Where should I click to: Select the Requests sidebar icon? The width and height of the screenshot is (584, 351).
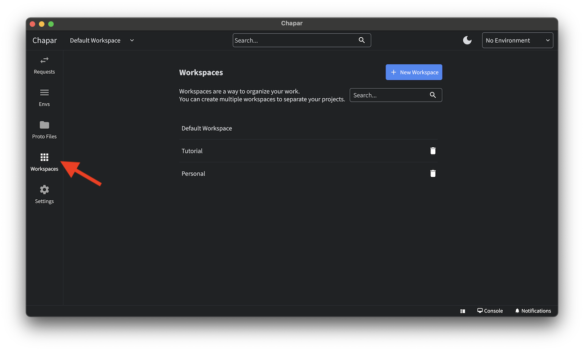click(x=44, y=66)
